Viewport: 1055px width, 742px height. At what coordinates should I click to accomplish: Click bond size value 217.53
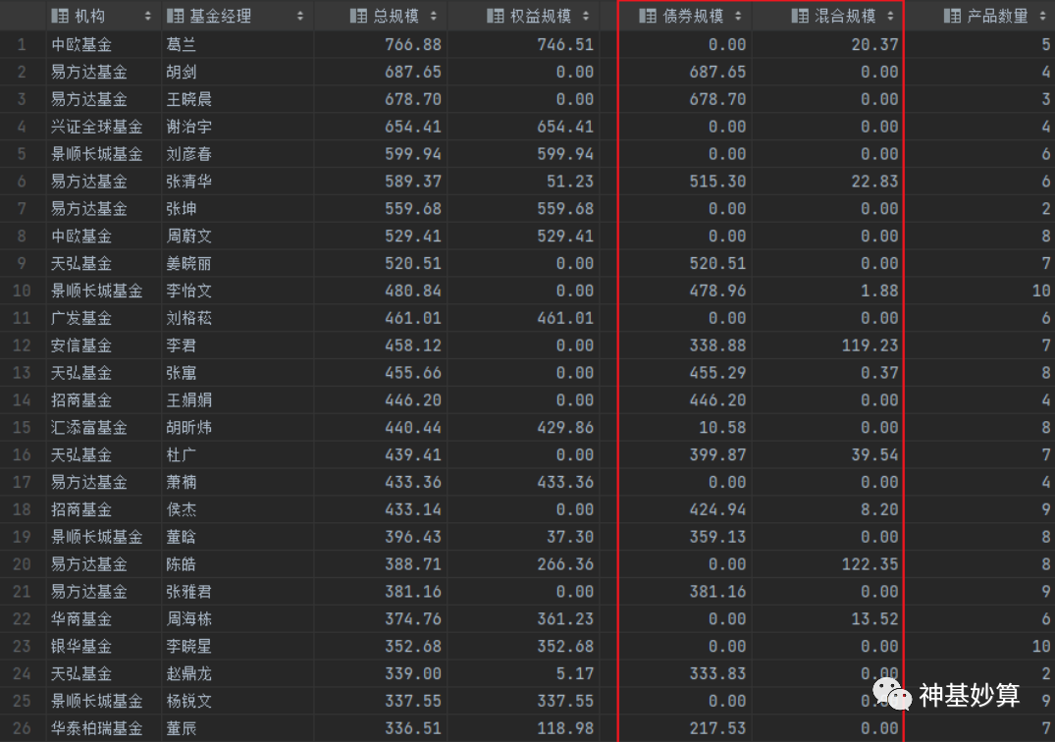tap(718, 728)
